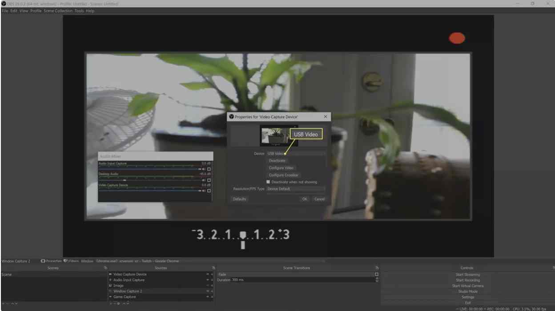555x311 pixels.
Task: Click the Duration stepper arrows
Action: coord(377,280)
